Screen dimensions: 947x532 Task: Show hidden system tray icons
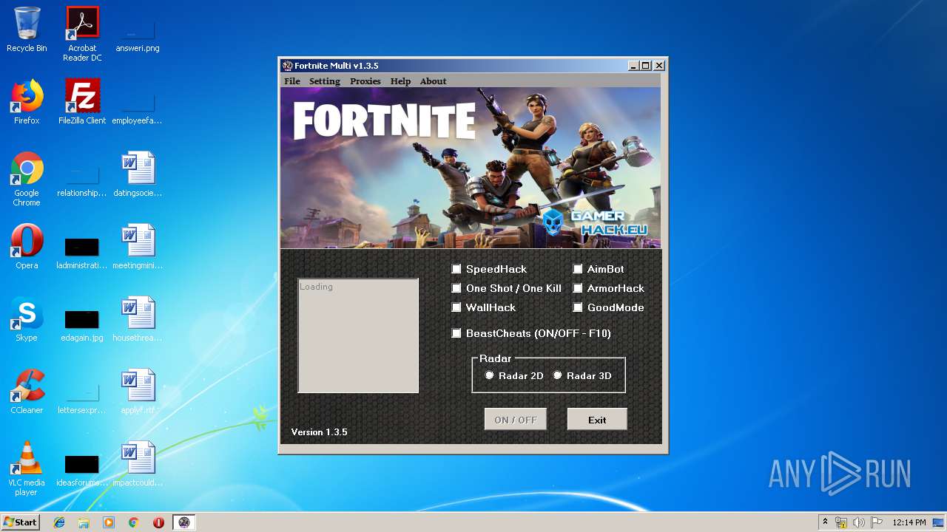pos(825,522)
